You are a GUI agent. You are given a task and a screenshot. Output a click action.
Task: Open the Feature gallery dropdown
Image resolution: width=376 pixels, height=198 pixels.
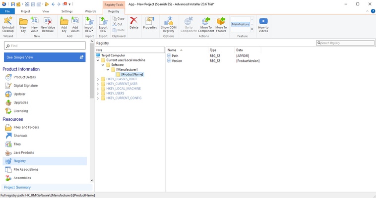252,29
